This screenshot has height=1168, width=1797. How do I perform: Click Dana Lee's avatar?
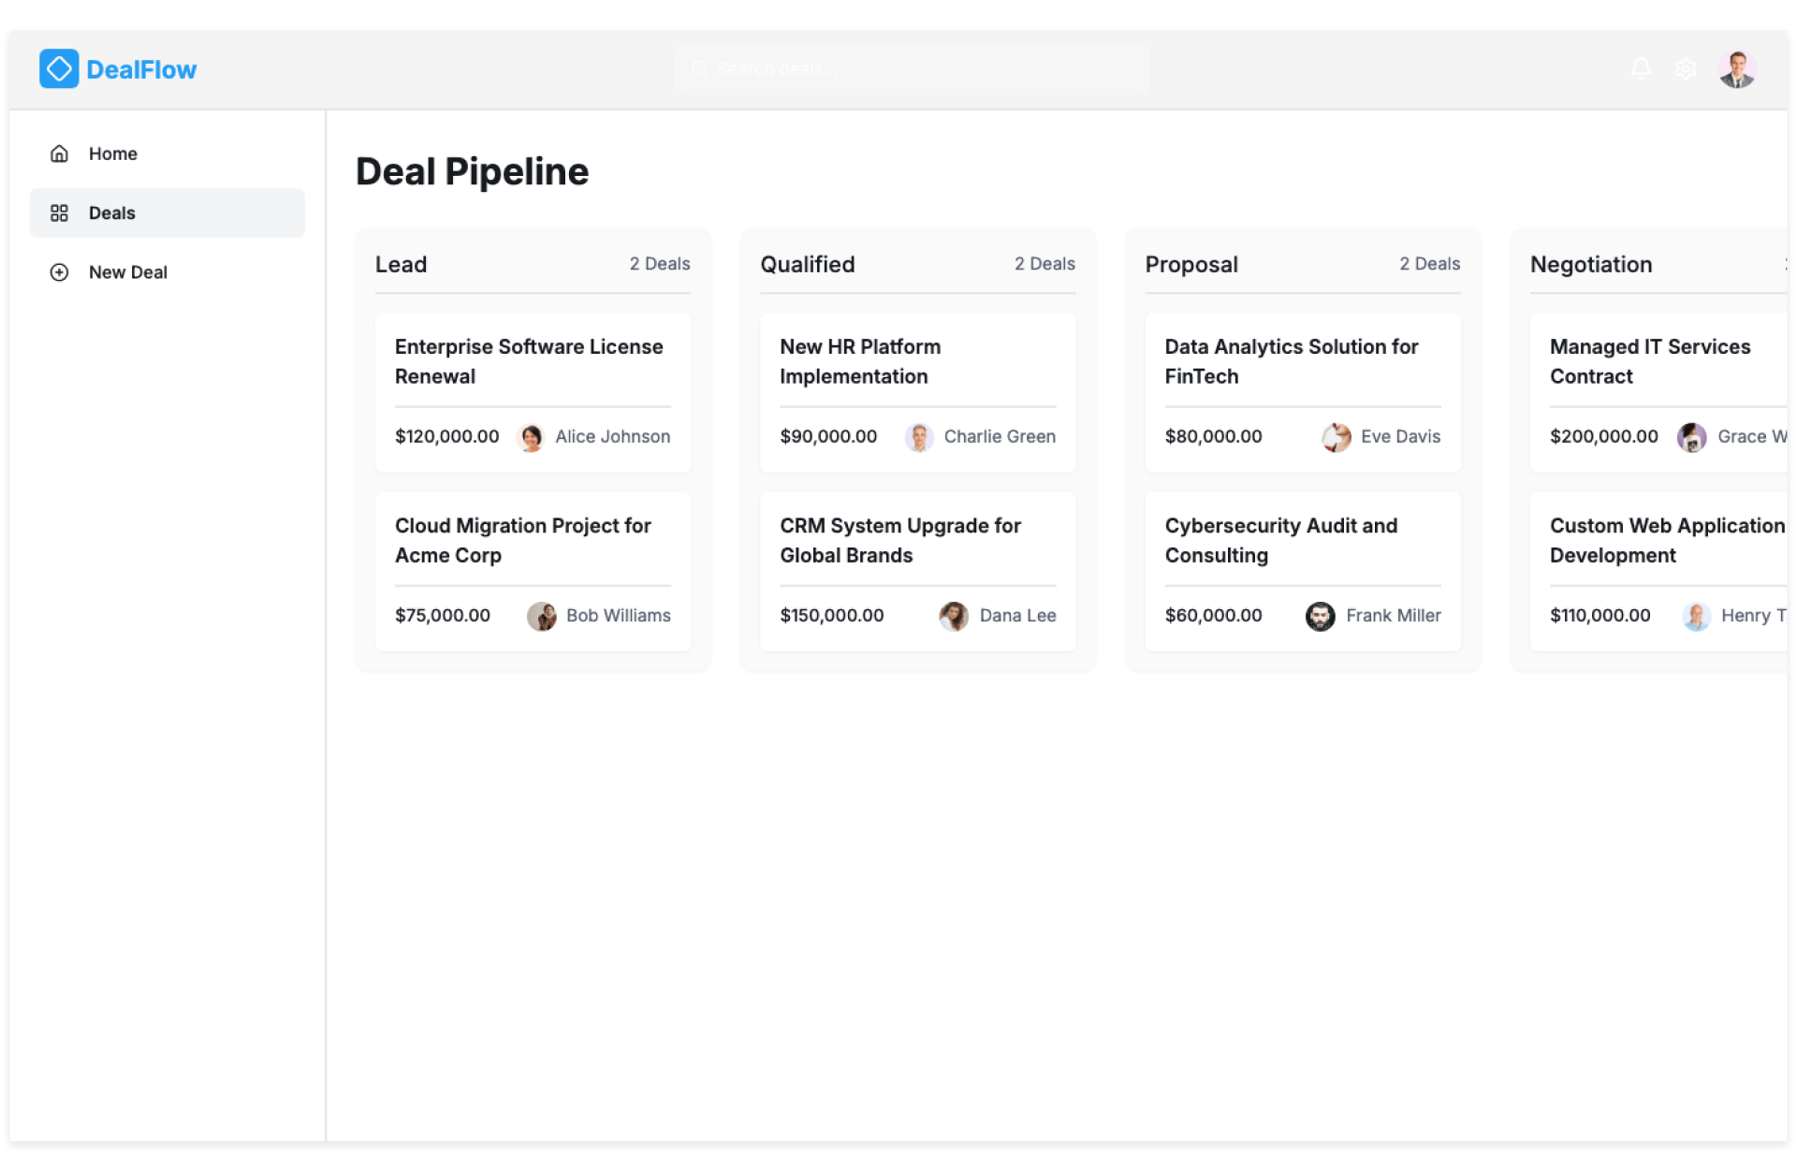pyautogui.click(x=954, y=616)
